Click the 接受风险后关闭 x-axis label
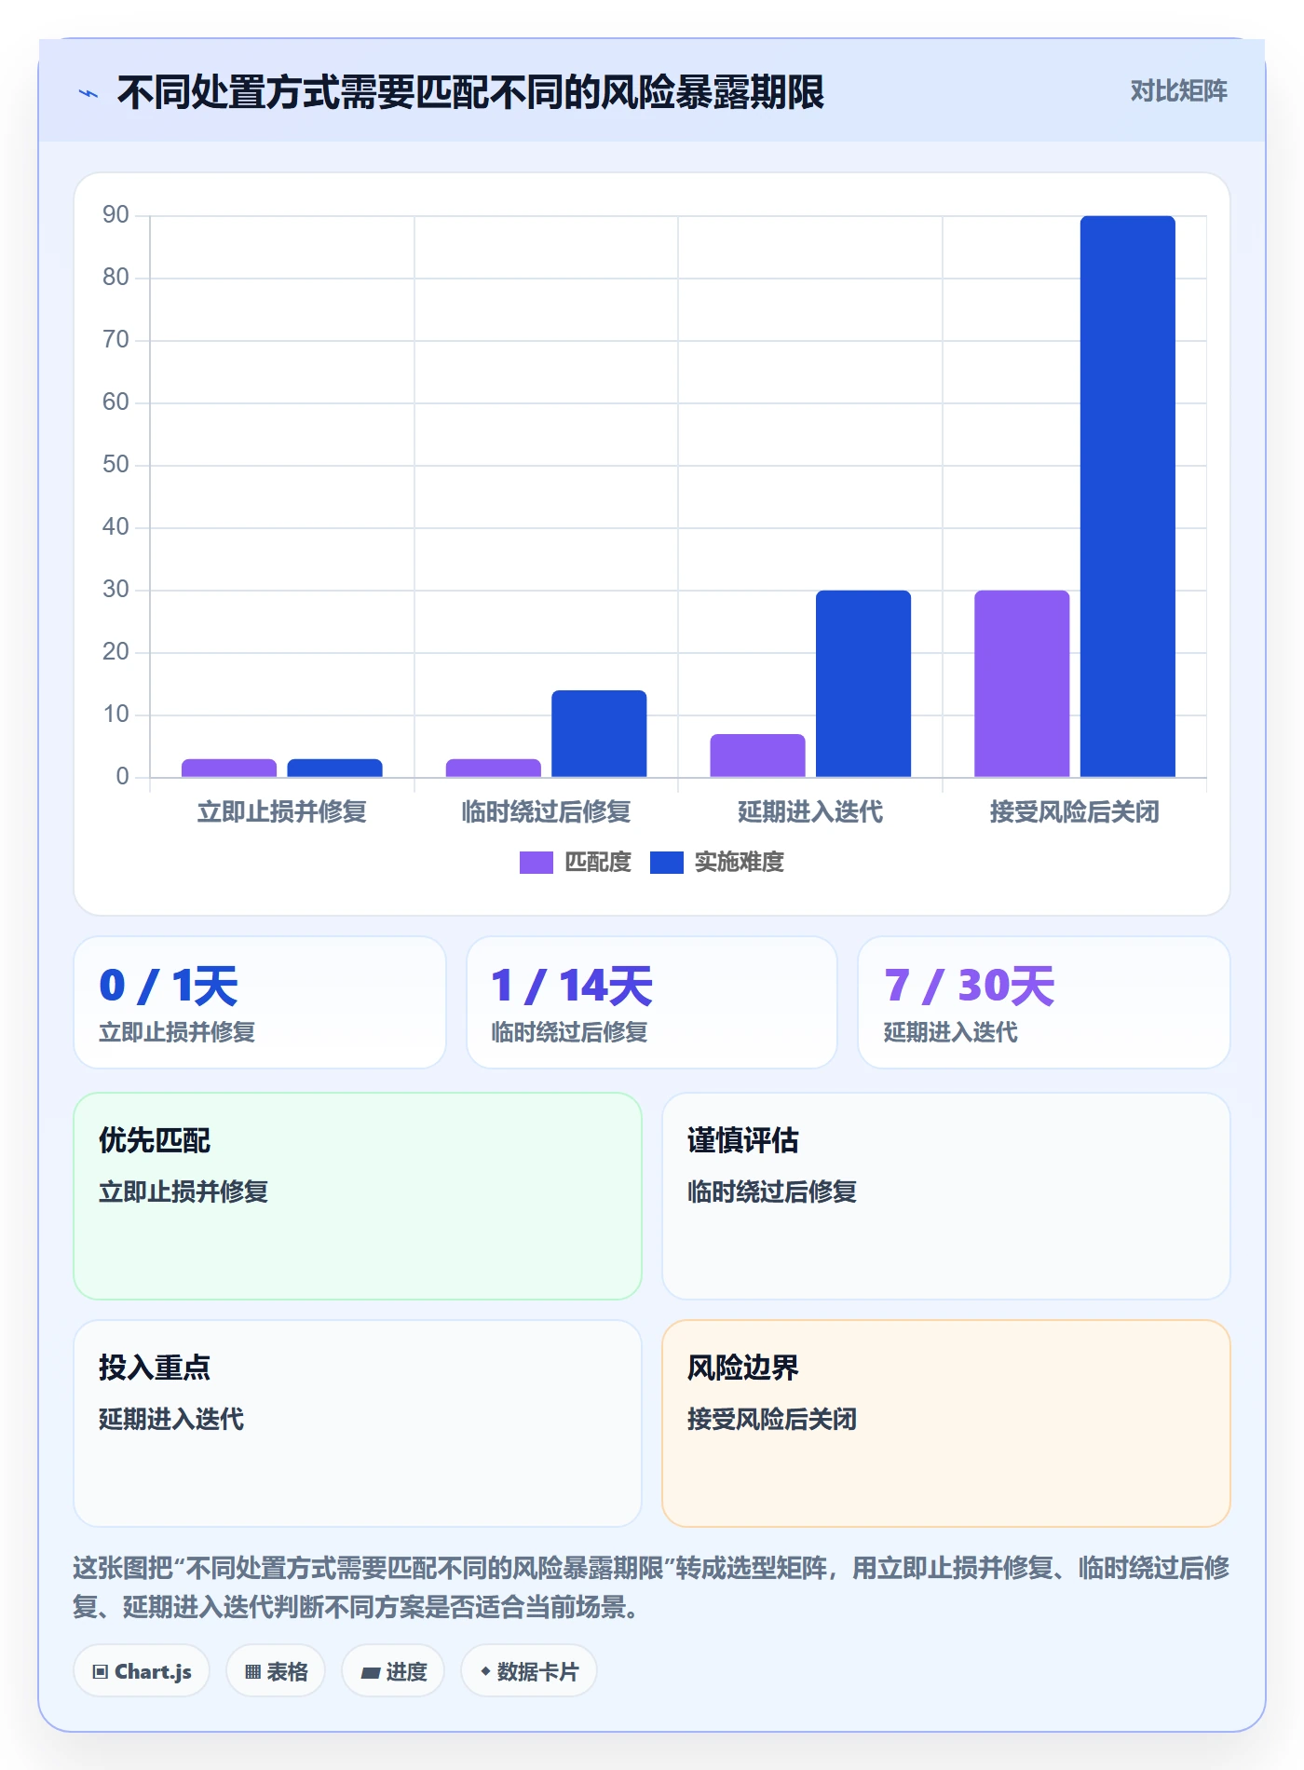This screenshot has height=1770, width=1304. [1075, 812]
